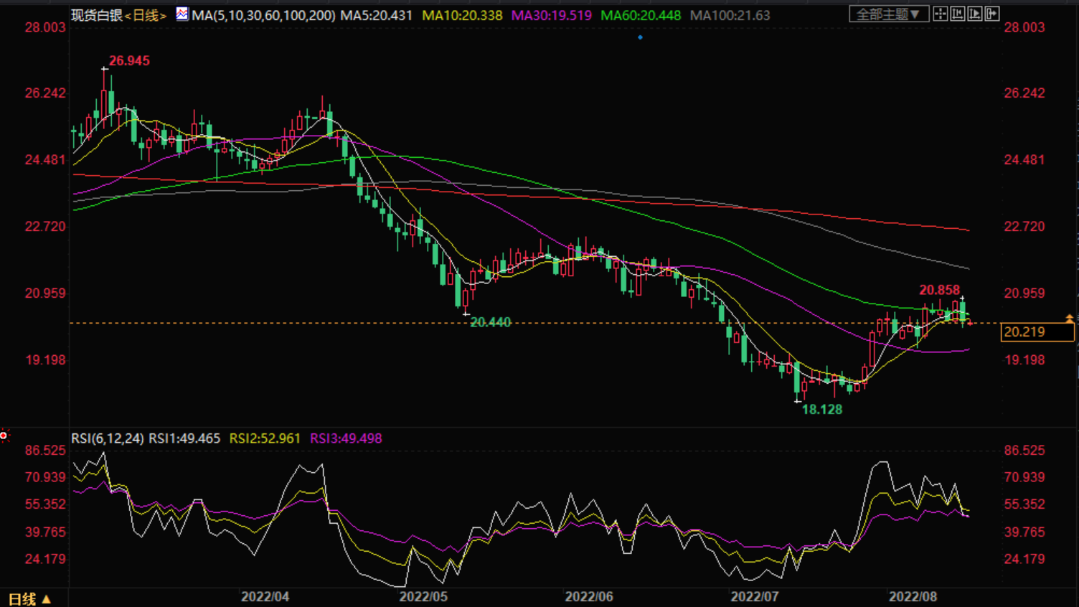Click the crosshair cursor icon in top toolbar

point(940,14)
